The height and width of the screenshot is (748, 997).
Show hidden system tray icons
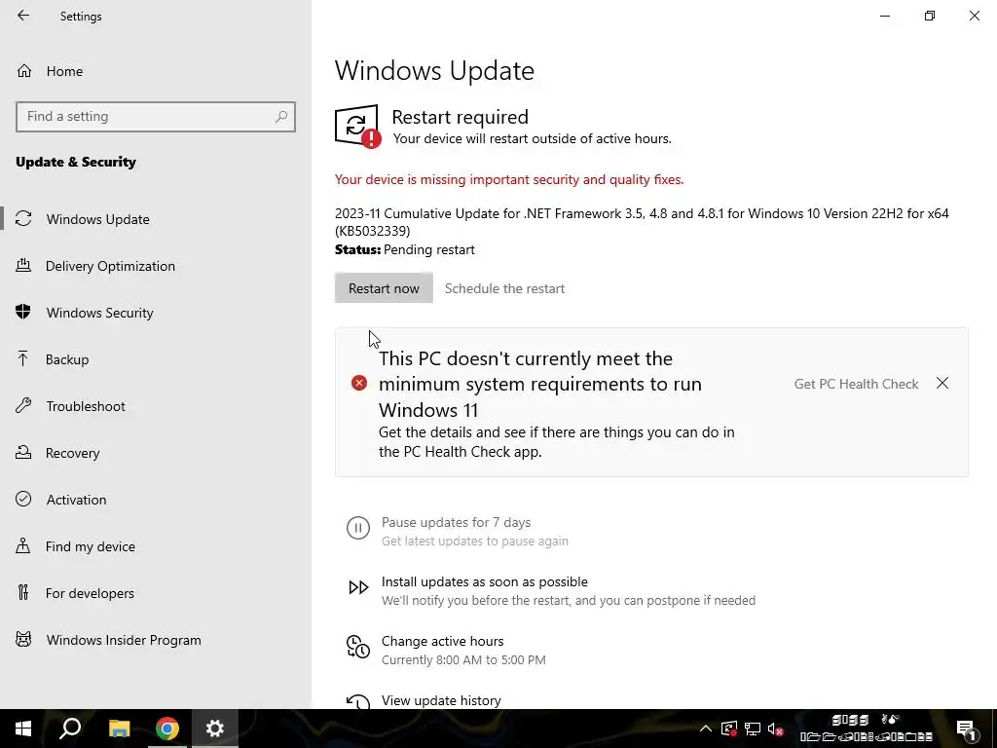click(x=706, y=729)
